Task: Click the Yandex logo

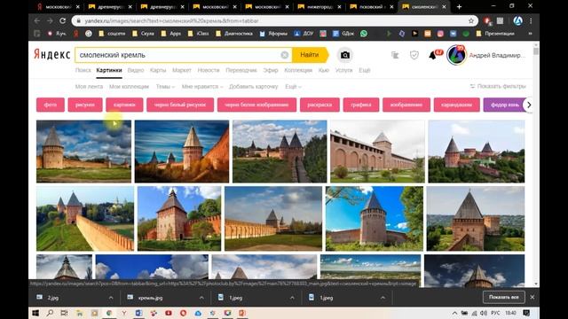Action: pyautogui.click(x=51, y=54)
